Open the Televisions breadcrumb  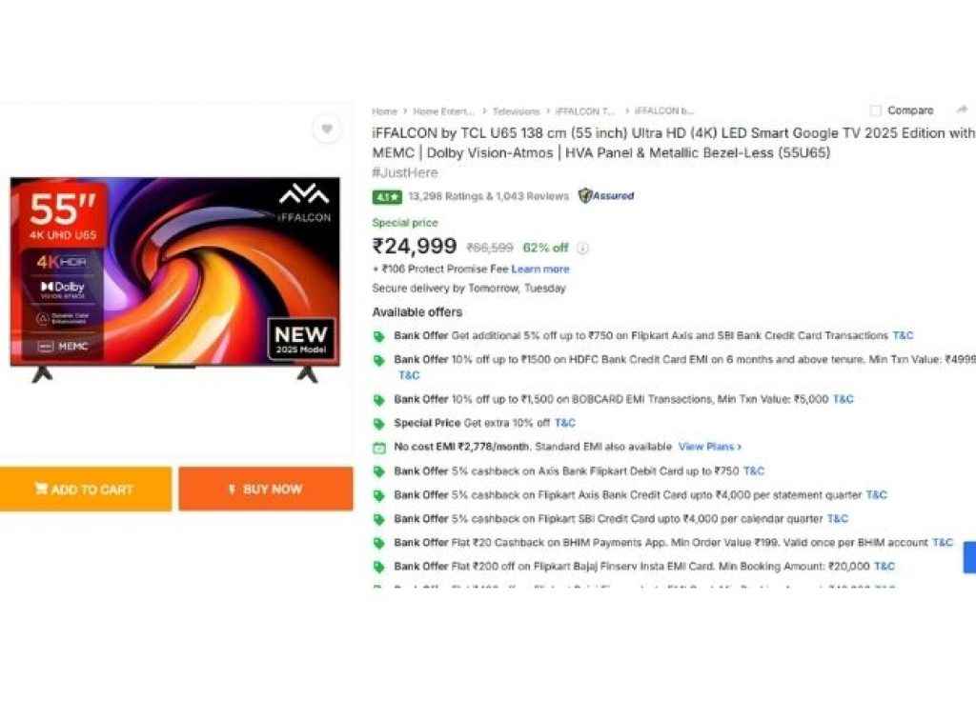516,111
